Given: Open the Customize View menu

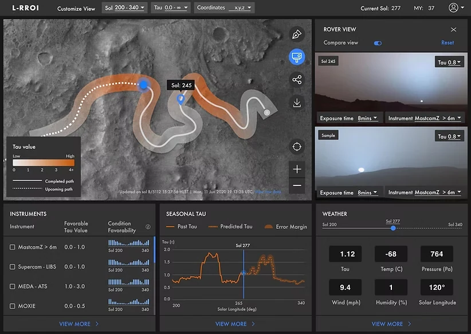Looking at the screenshot, I should 76,9.
